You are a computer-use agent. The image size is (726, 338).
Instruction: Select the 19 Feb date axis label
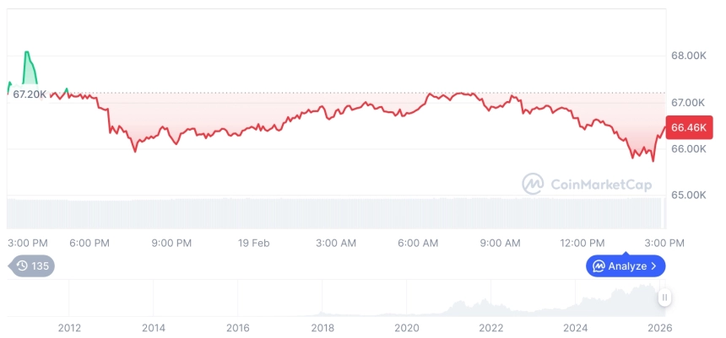coord(252,243)
